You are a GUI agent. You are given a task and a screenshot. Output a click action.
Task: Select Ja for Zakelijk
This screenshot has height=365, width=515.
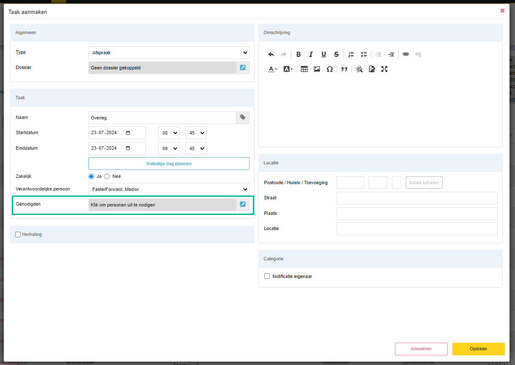coord(91,176)
